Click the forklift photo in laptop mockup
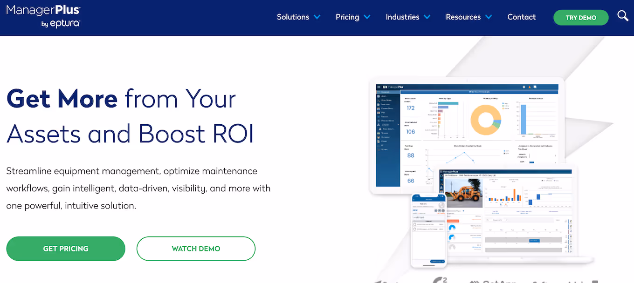This screenshot has width=634, height=283. tap(464, 192)
